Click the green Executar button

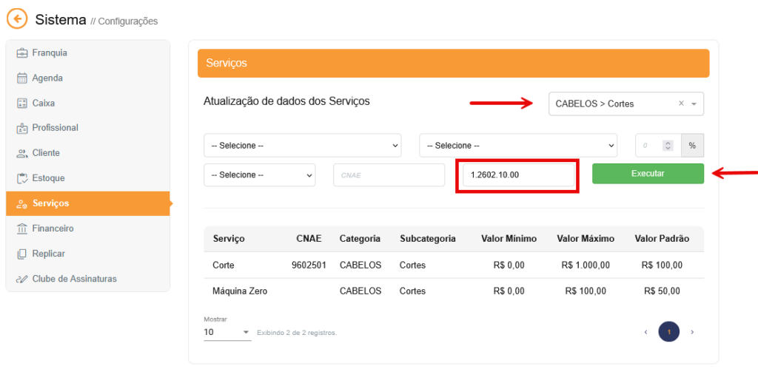click(648, 173)
